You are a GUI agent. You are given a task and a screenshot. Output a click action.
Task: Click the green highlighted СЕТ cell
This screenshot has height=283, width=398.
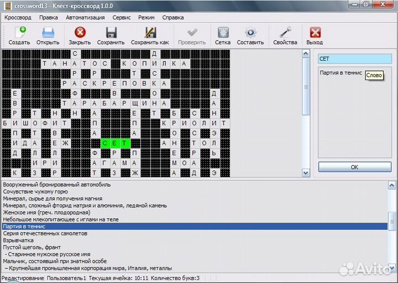pyautogui.click(x=116, y=143)
